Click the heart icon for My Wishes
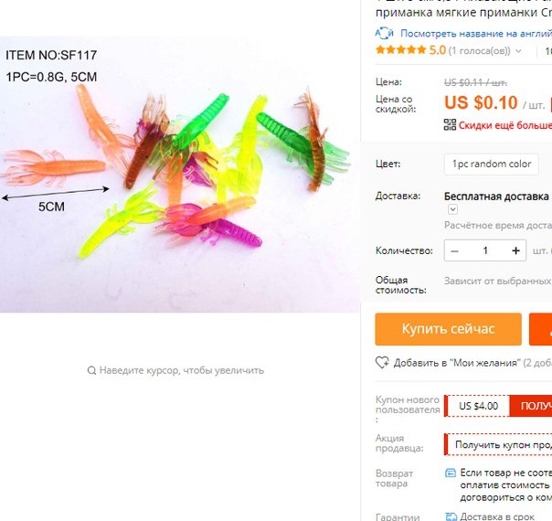552x521 pixels. (x=382, y=363)
